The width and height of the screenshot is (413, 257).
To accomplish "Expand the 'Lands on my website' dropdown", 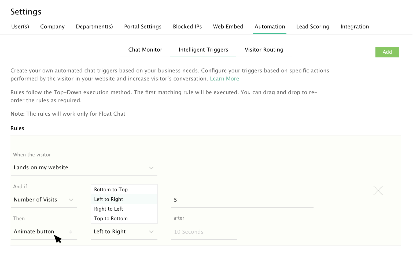I will [x=84, y=168].
